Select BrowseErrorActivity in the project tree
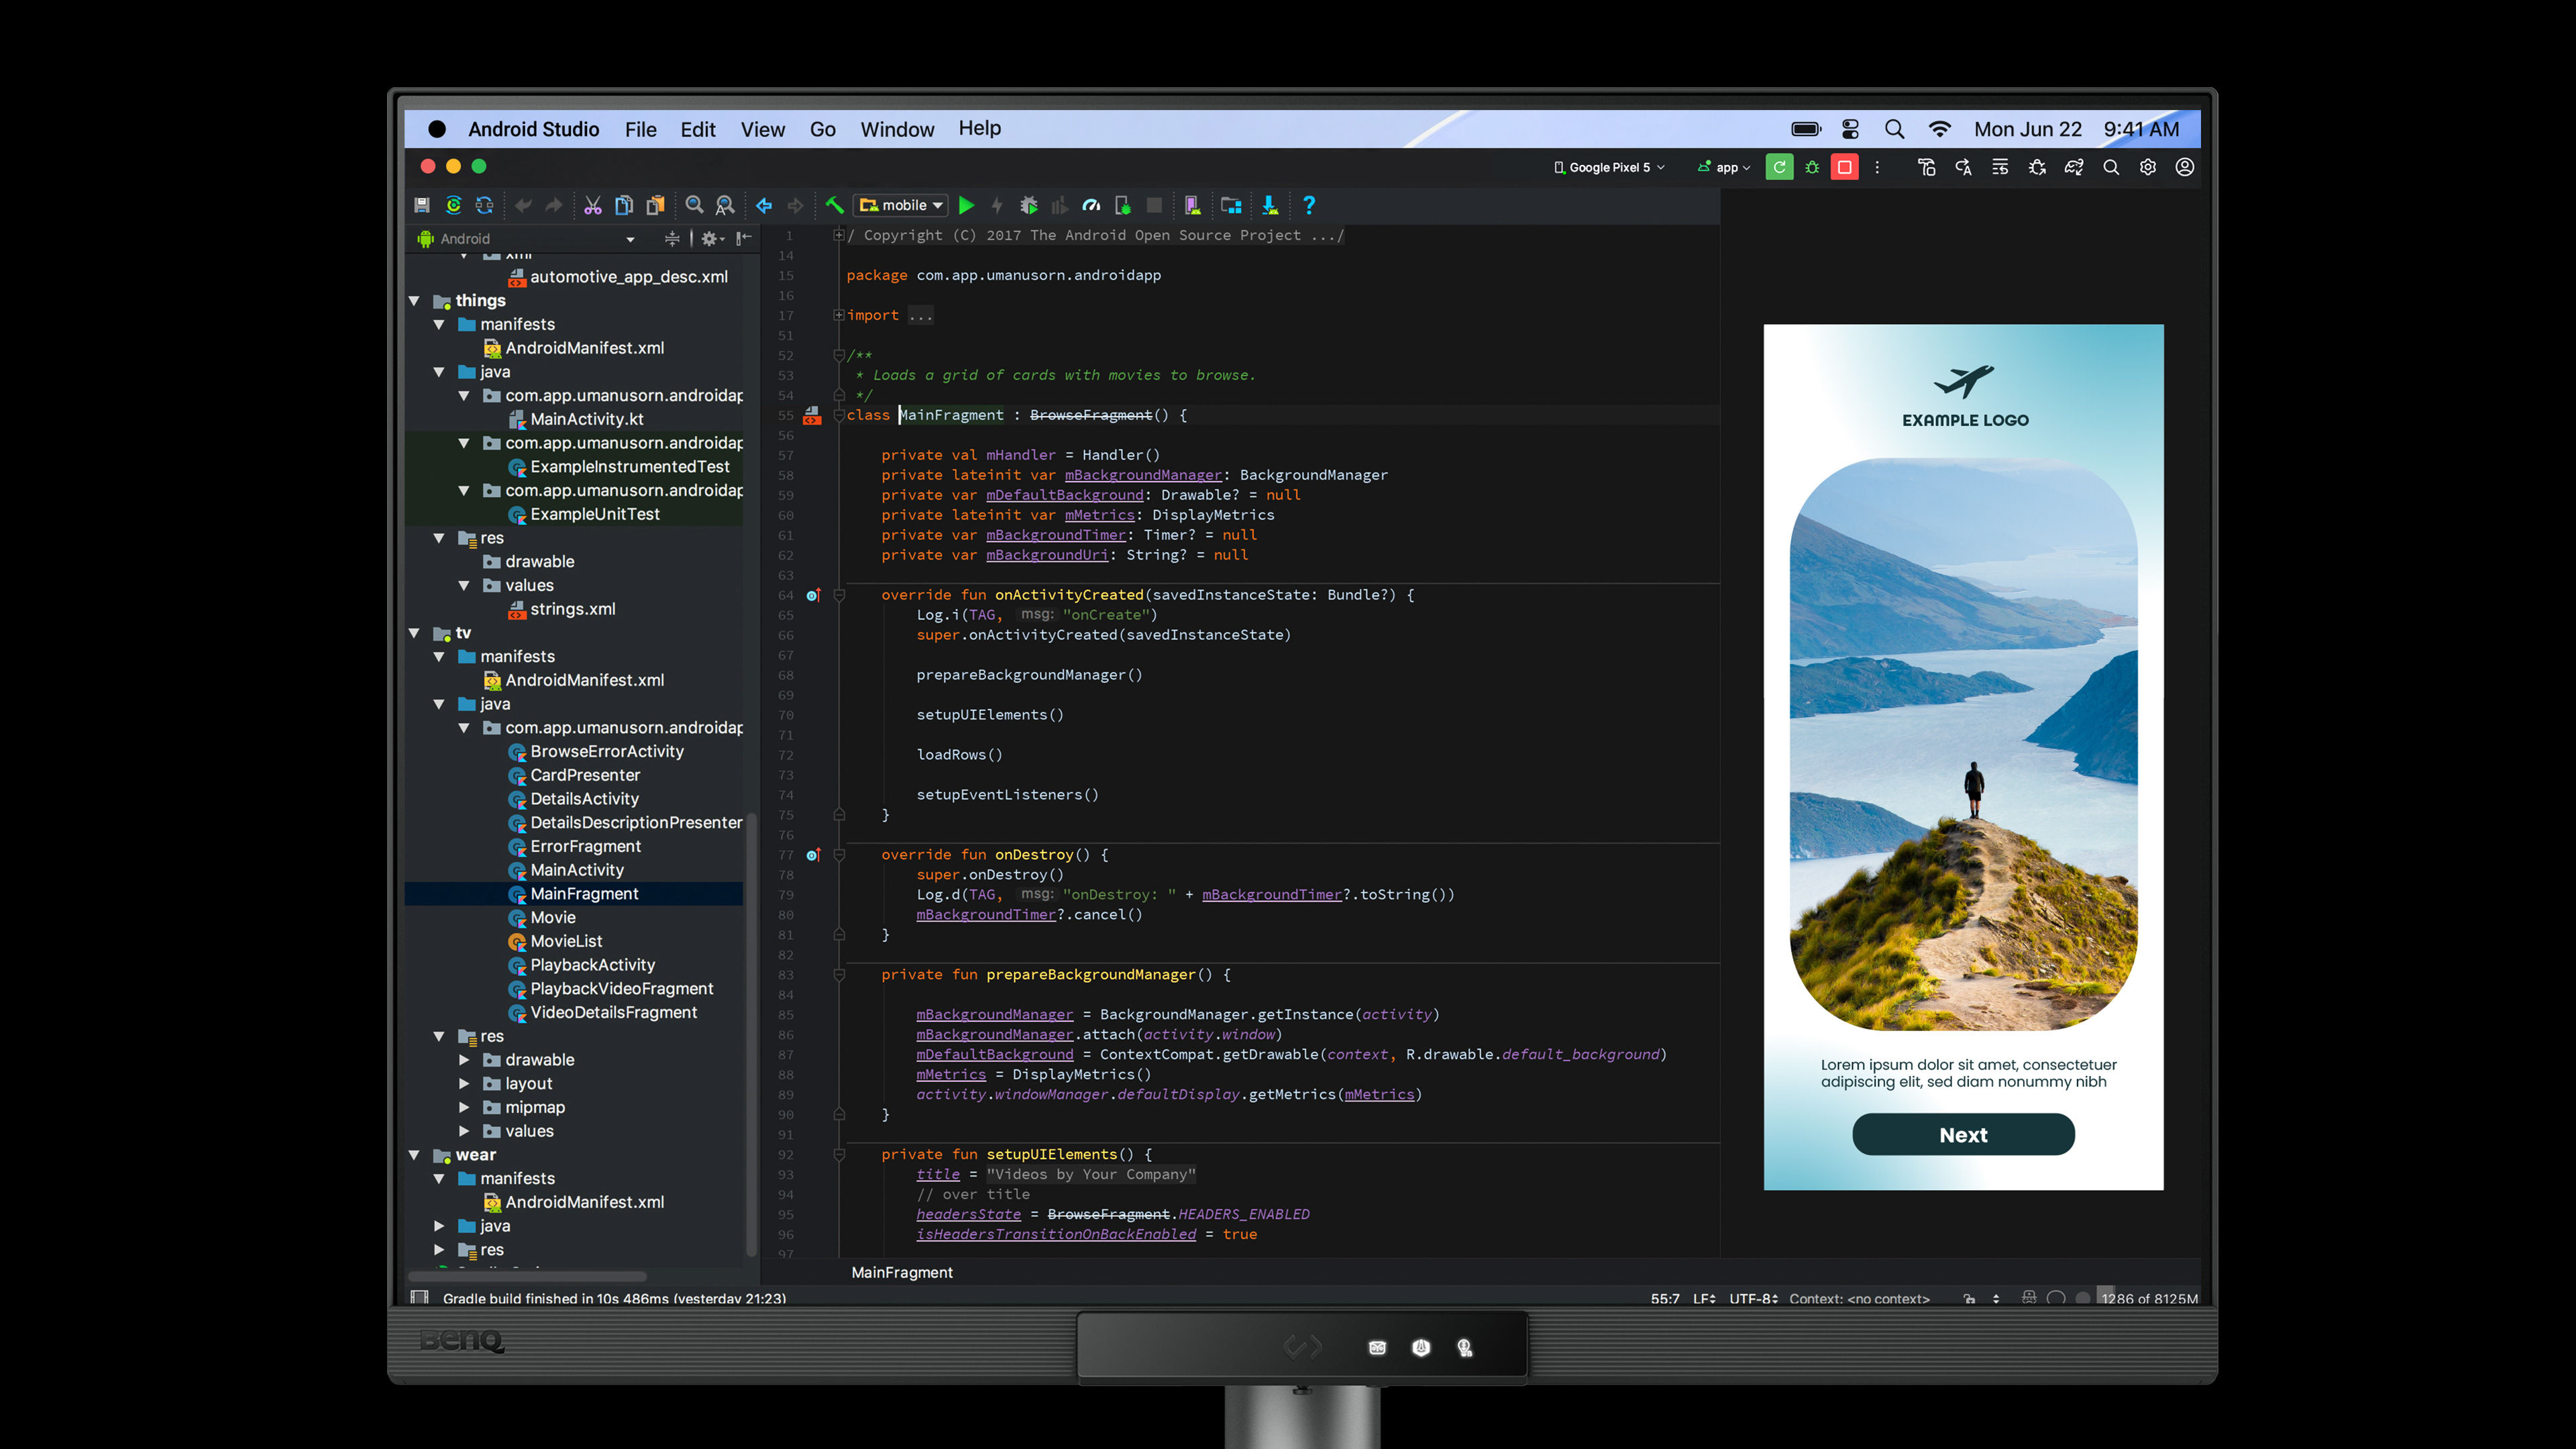The image size is (2576, 1449). point(607,751)
